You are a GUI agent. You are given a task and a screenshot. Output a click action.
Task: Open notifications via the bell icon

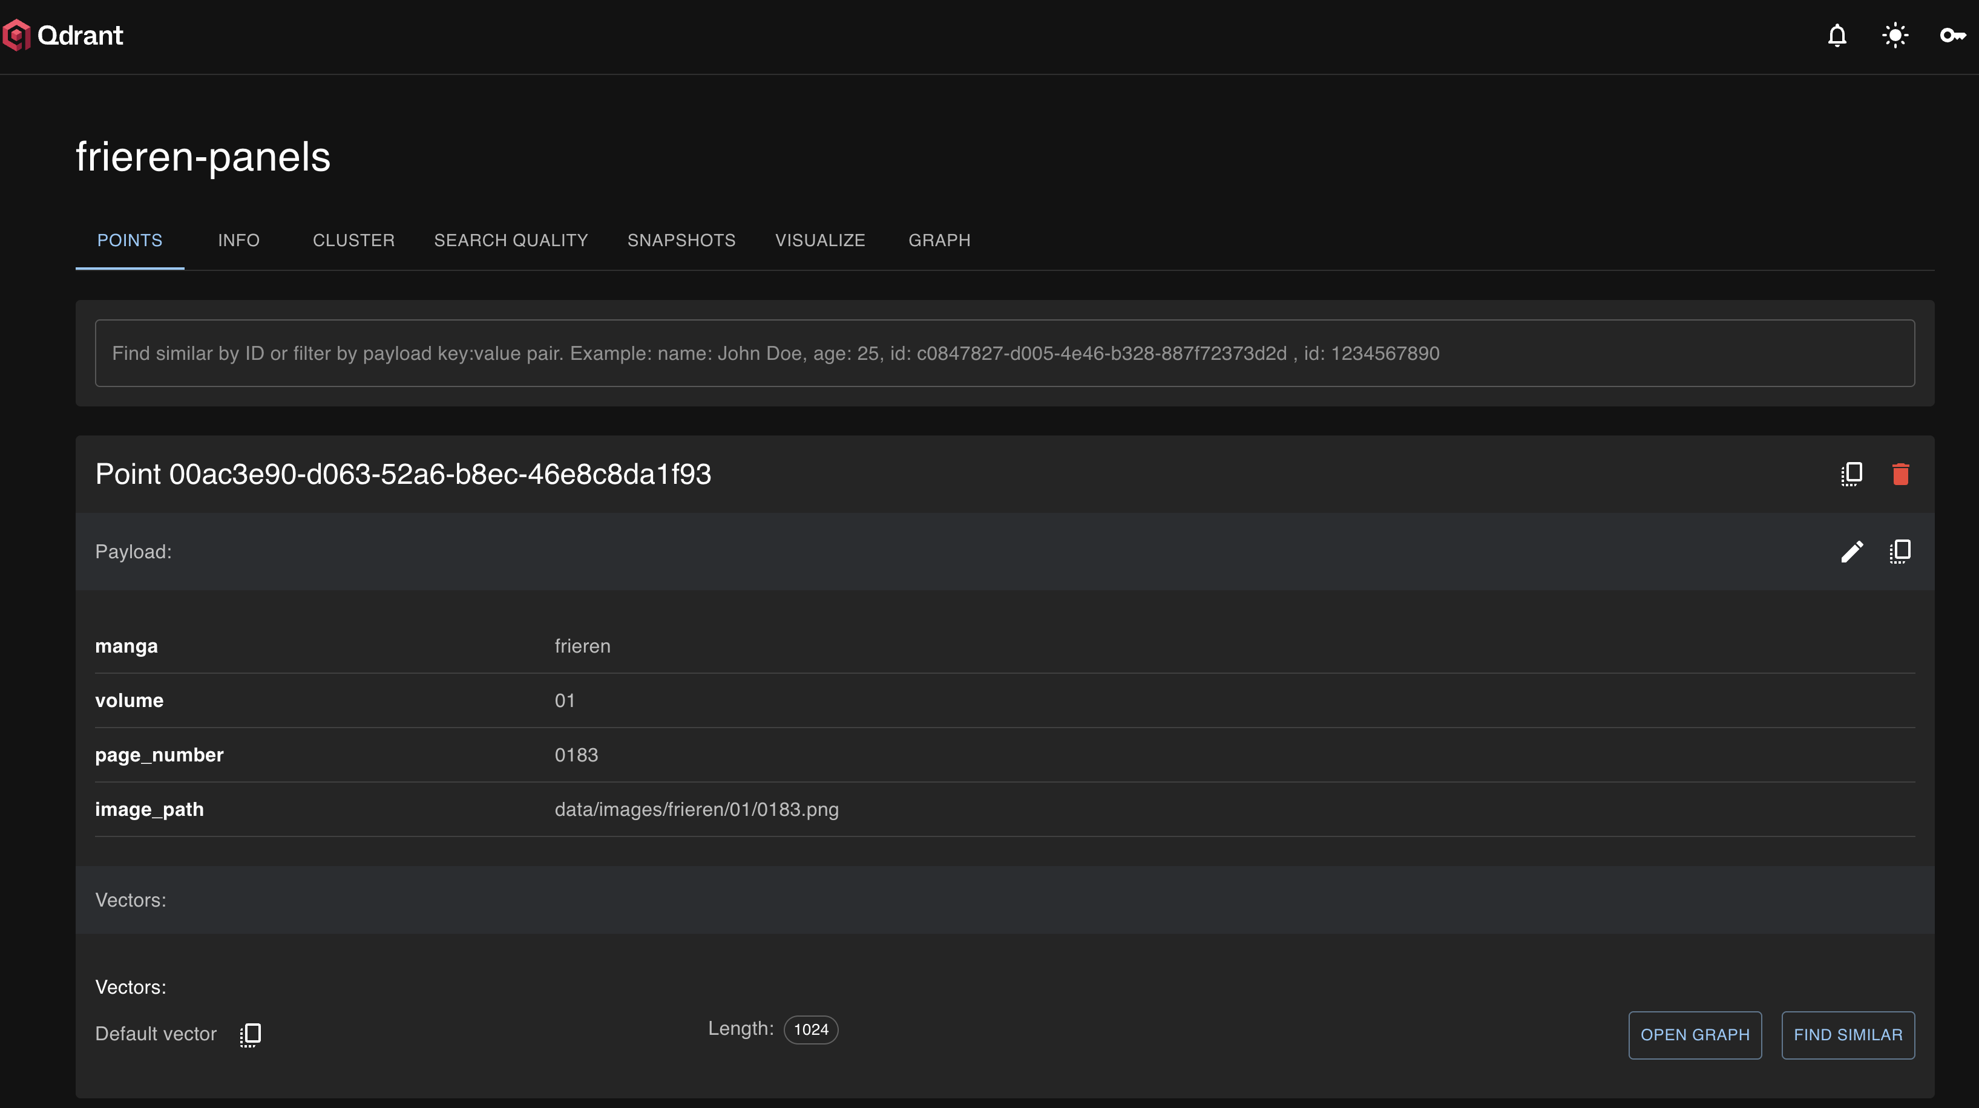pos(1837,35)
